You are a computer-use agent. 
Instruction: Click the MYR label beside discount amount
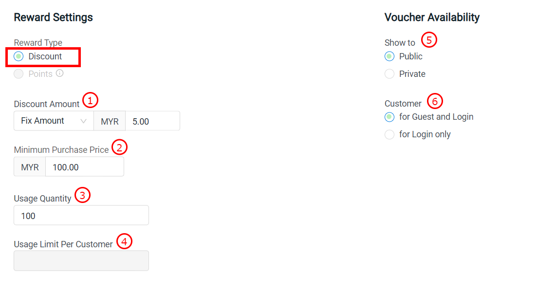110,121
